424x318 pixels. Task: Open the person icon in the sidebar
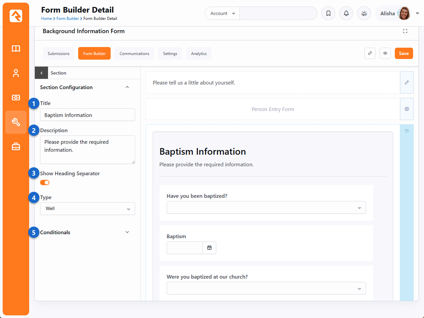16,73
